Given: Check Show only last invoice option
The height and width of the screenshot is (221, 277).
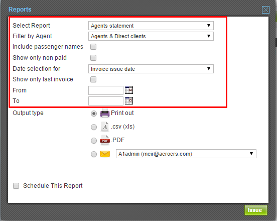Looking at the screenshot, I should coord(93,79).
